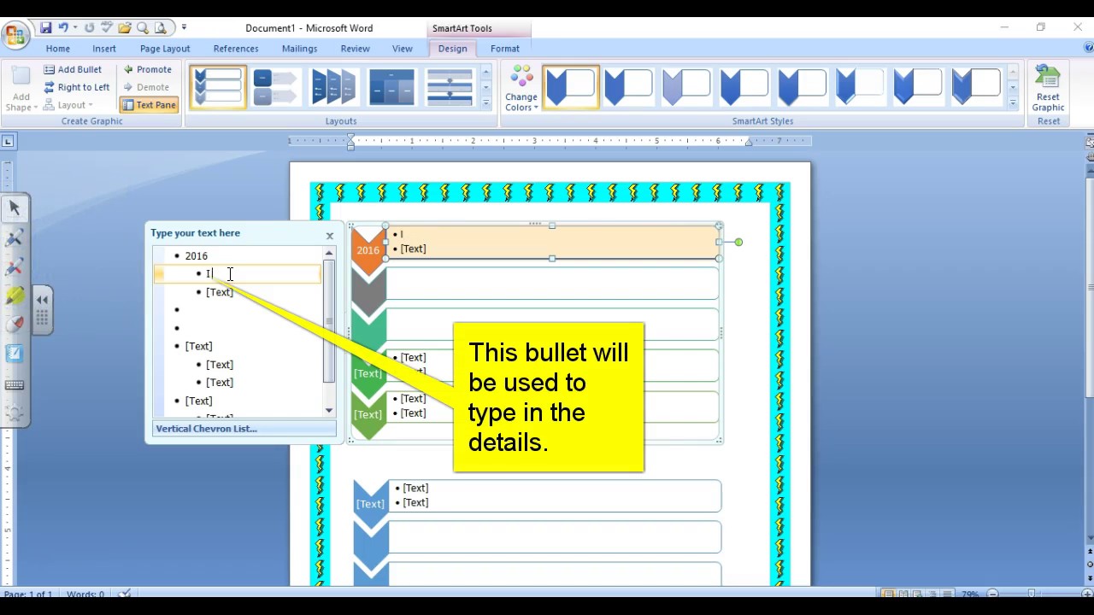Apply the first highlighted SmartArt style
The height and width of the screenshot is (615, 1094).
click(x=570, y=87)
